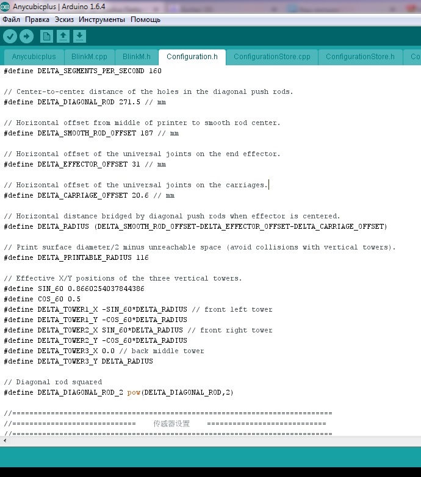Switch to the BlinkM.h tab

[137, 57]
